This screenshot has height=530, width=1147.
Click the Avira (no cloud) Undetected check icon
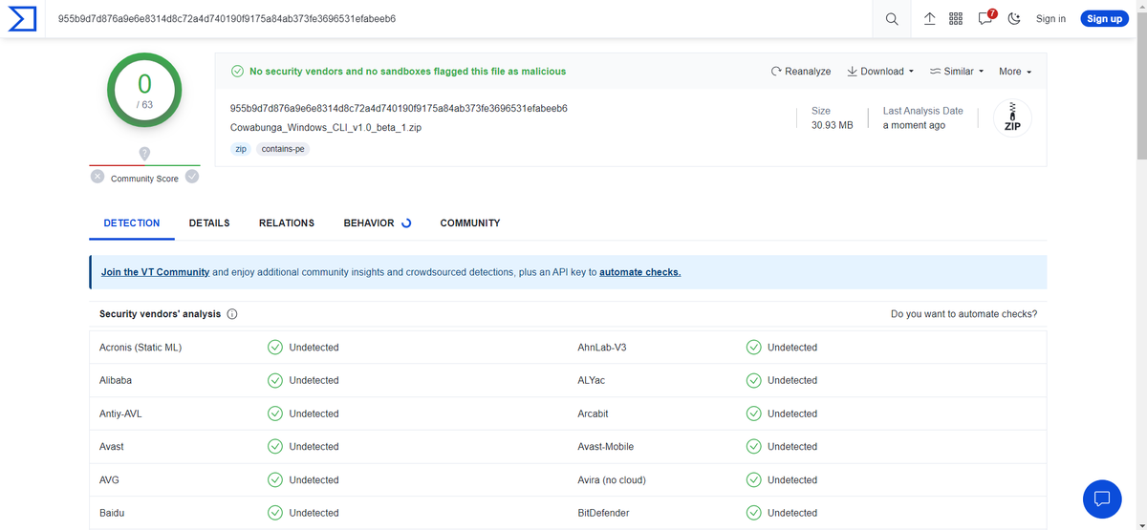click(753, 480)
